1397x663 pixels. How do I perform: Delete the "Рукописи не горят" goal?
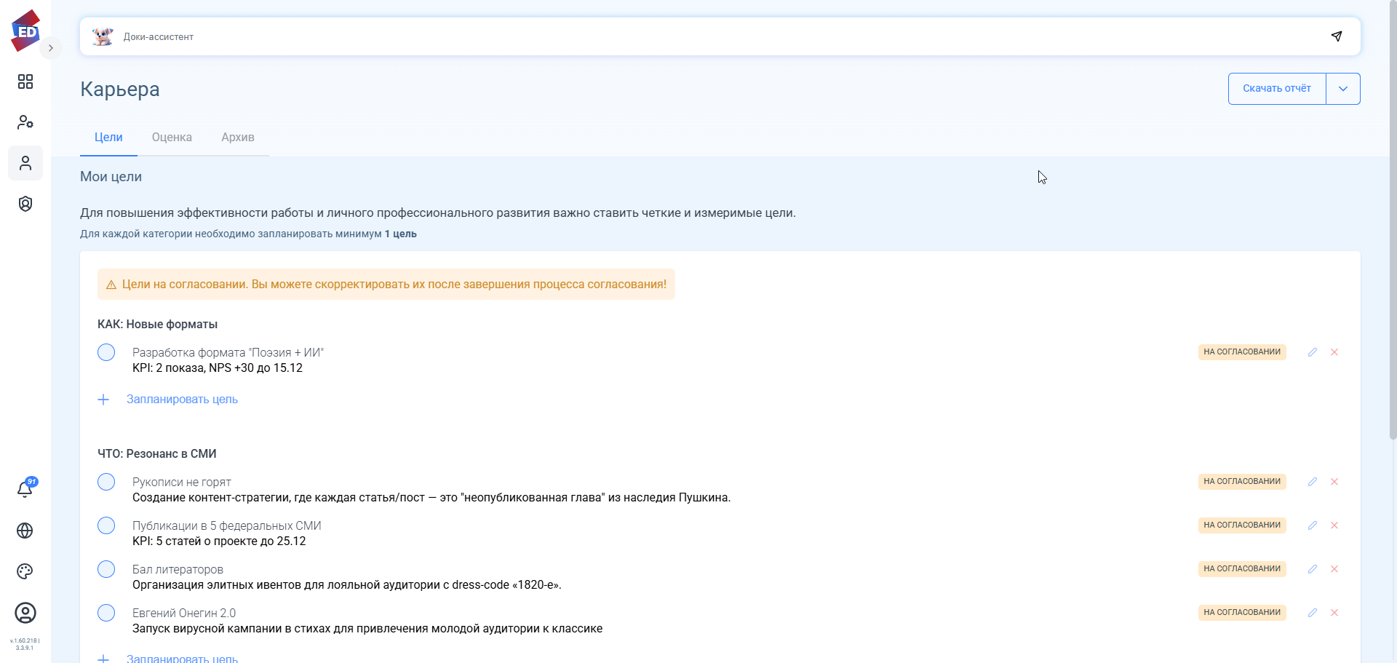click(x=1334, y=482)
